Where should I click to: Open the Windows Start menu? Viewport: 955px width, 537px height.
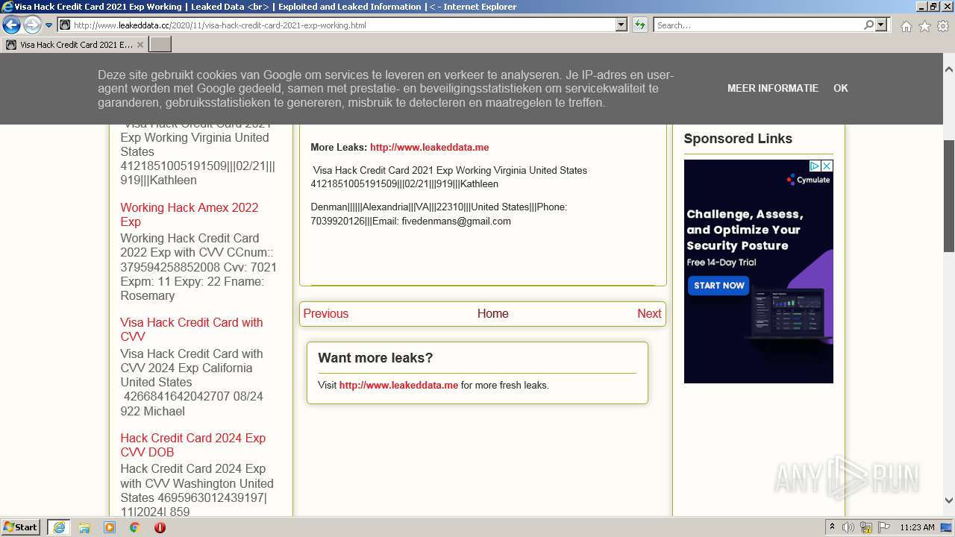click(21, 527)
